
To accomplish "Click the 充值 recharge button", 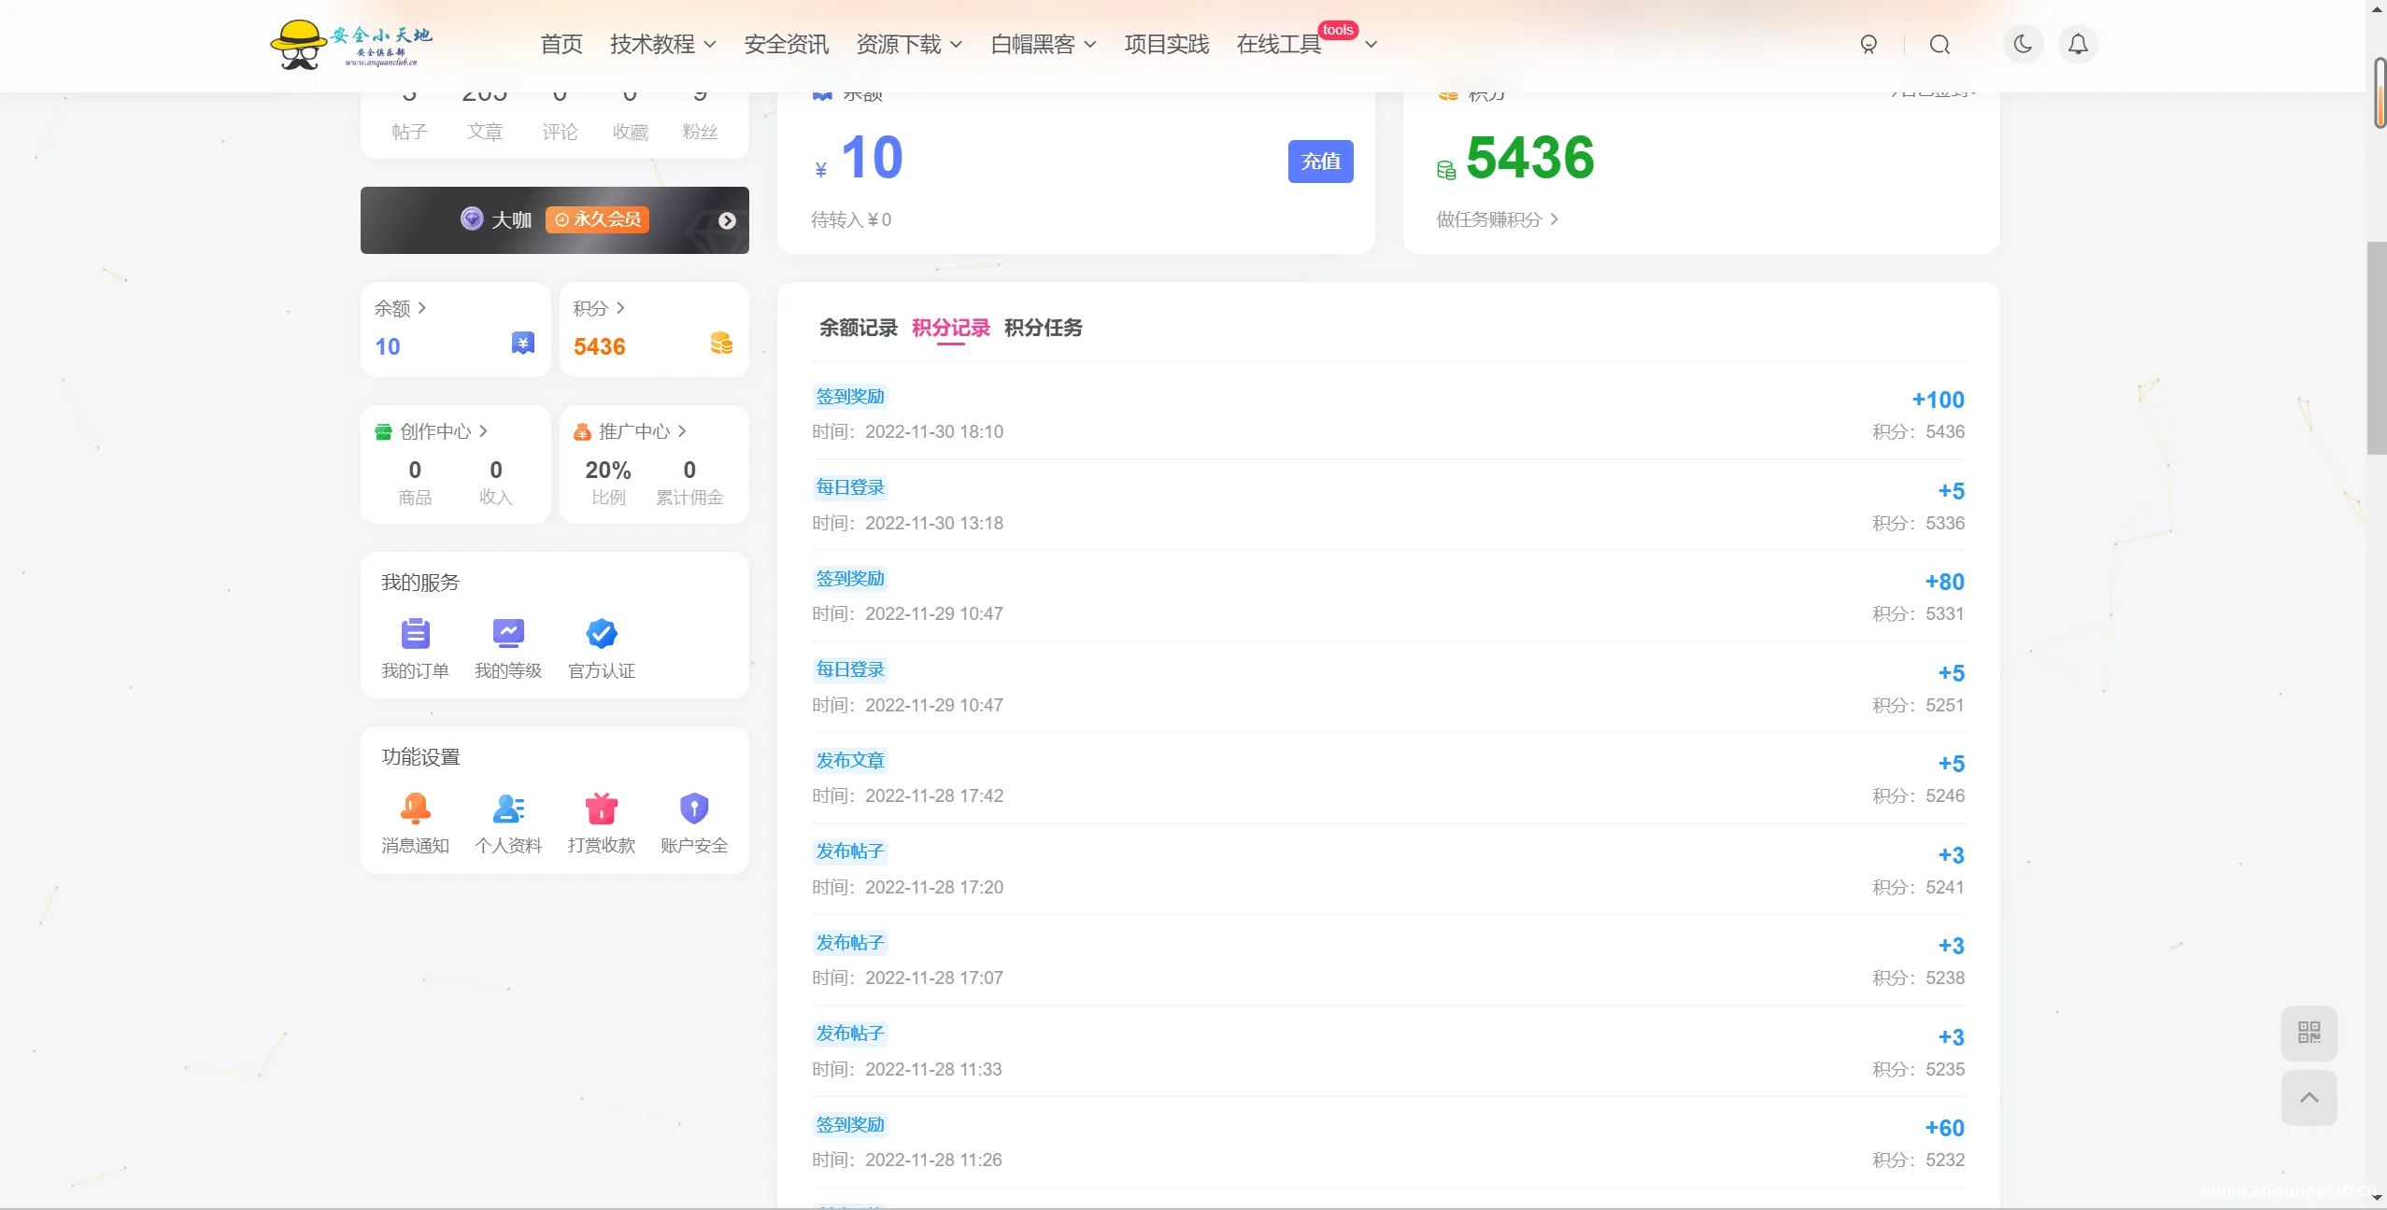I will (x=1320, y=162).
